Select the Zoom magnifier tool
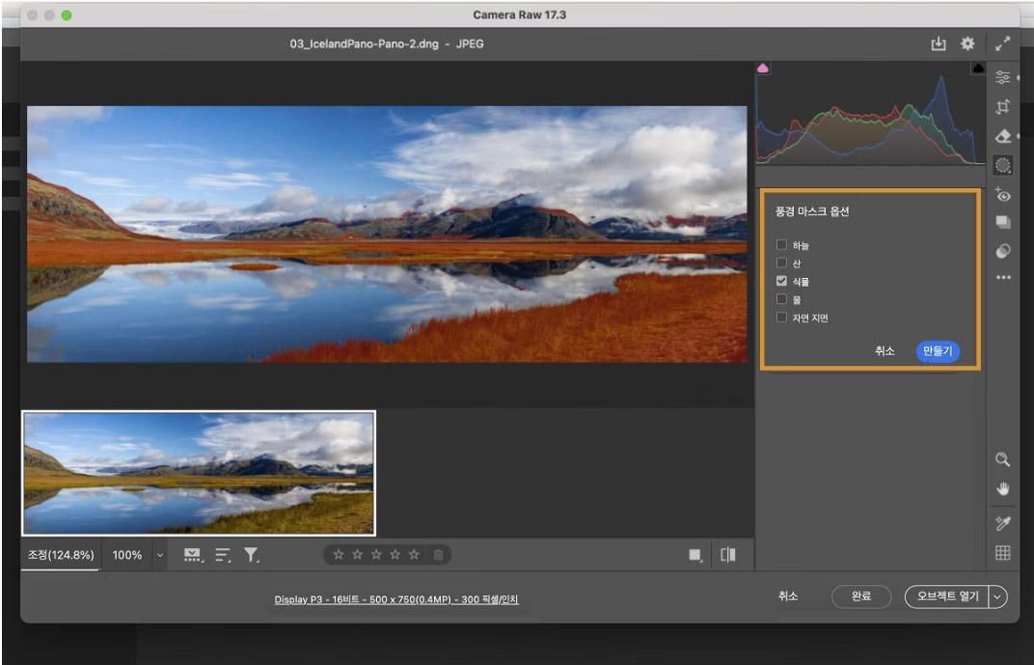 [1002, 459]
